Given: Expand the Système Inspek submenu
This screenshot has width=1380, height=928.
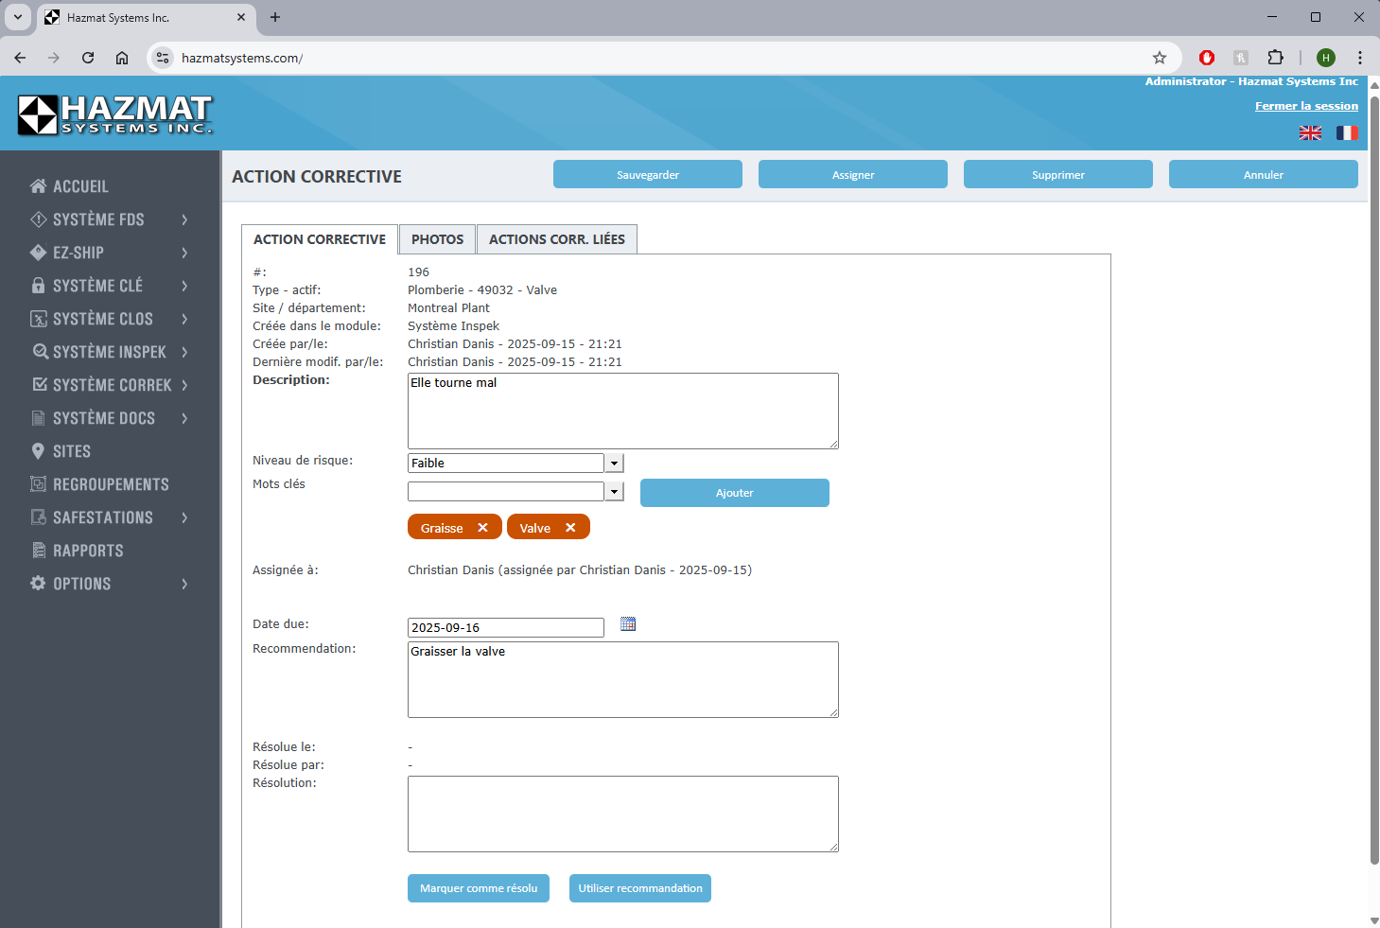Looking at the screenshot, I should [x=184, y=352].
